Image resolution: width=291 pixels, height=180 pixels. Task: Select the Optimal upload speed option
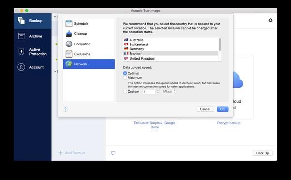pos(125,73)
